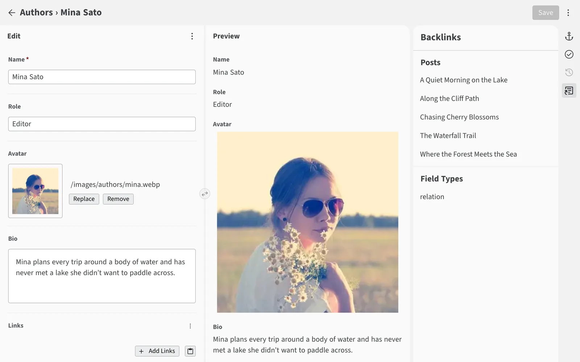Open post A Quiet Morning on the Lake
The image size is (580, 362).
pyautogui.click(x=464, y=80)
